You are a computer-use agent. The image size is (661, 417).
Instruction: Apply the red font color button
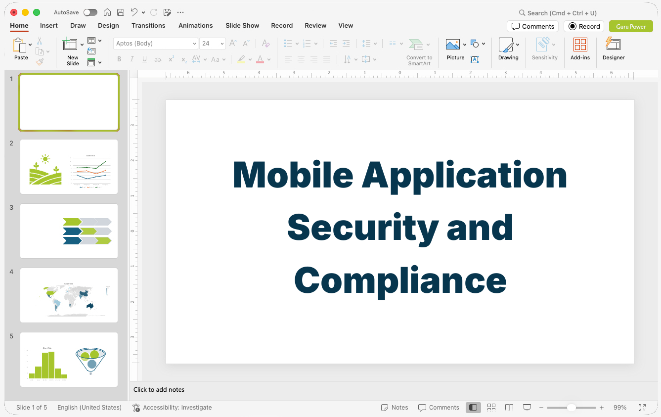click(261, 59)
